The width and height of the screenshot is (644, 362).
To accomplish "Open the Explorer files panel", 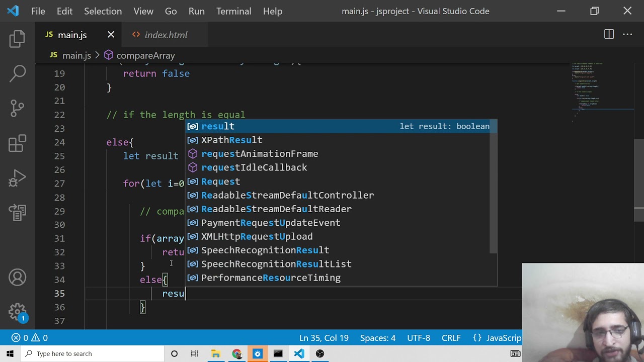I will click(17, 39).
